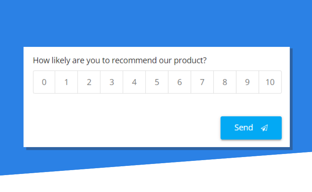Choose the 4 rating option
Screen dimensions: 312x192
pos(134,82)
